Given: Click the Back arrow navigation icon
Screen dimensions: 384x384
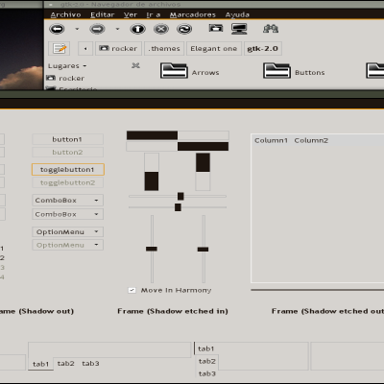Looking at the screenshot, I should point(57,29).
